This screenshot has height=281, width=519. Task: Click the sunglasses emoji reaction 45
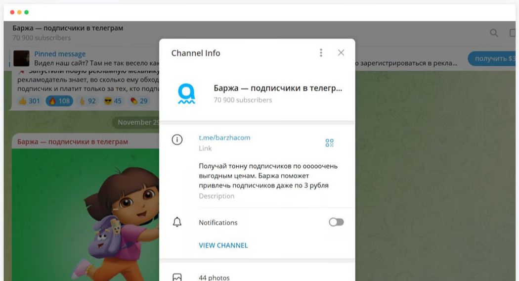113,101
